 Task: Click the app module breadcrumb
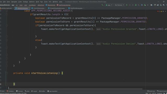click(x=13, y=5)
